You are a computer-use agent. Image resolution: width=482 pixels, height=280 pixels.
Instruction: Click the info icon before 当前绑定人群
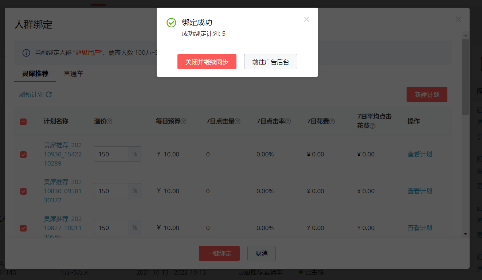coord(26,53)
